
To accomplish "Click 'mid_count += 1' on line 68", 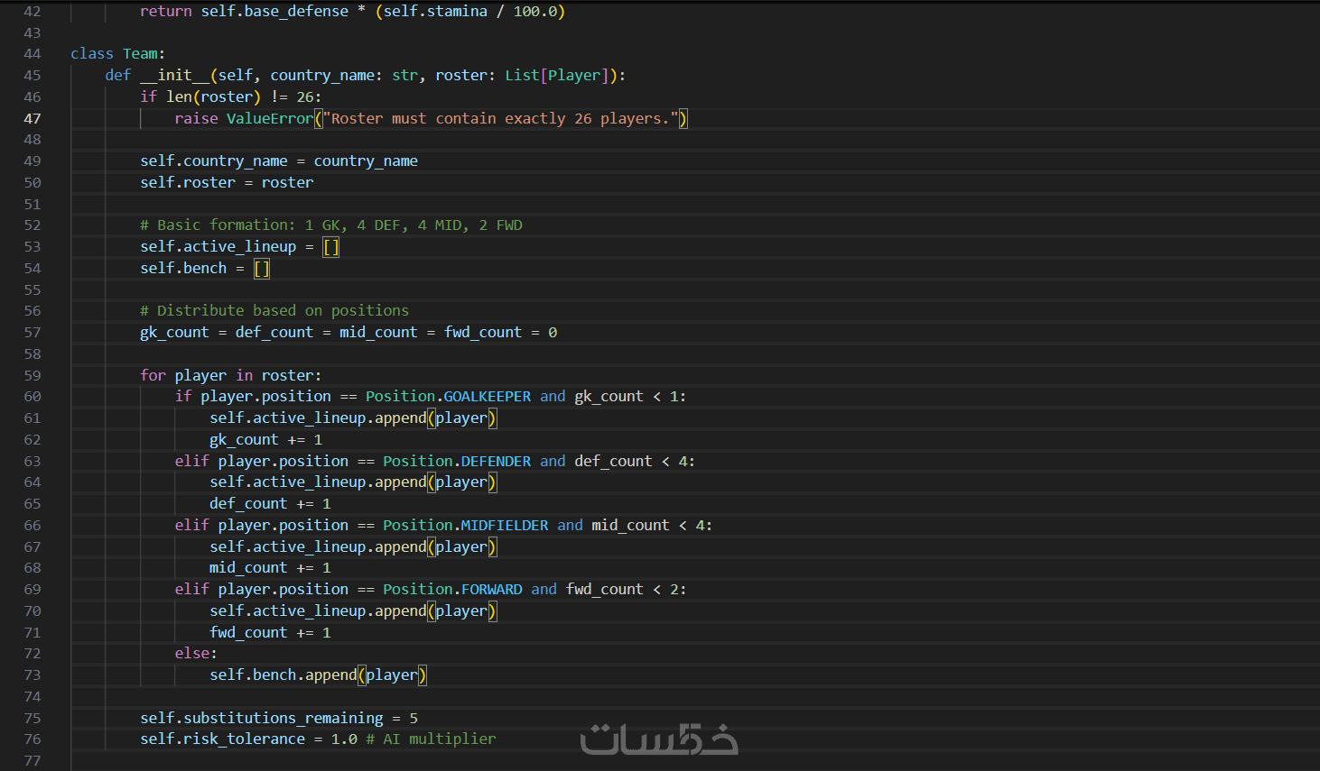I will (x=271, y=568).
